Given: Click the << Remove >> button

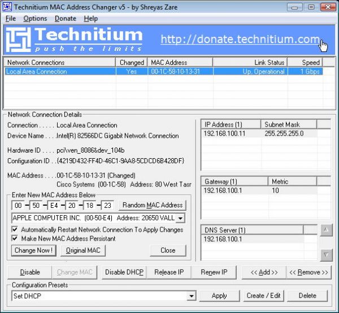Looking at the screenshot, I should [308, 272].
